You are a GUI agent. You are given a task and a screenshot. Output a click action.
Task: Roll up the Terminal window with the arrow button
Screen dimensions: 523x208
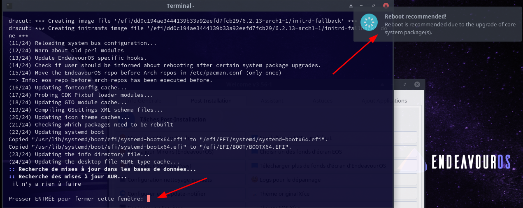click(351, 6)
